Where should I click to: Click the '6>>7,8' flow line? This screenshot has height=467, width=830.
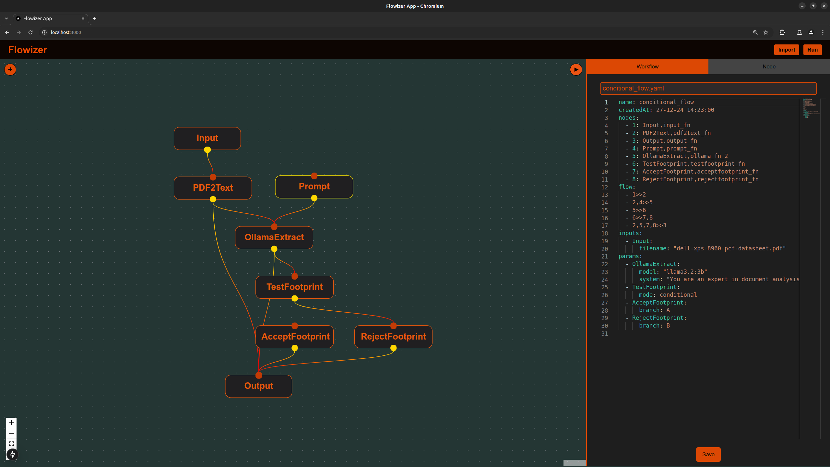pyautogui.click(x=639, y=218)
